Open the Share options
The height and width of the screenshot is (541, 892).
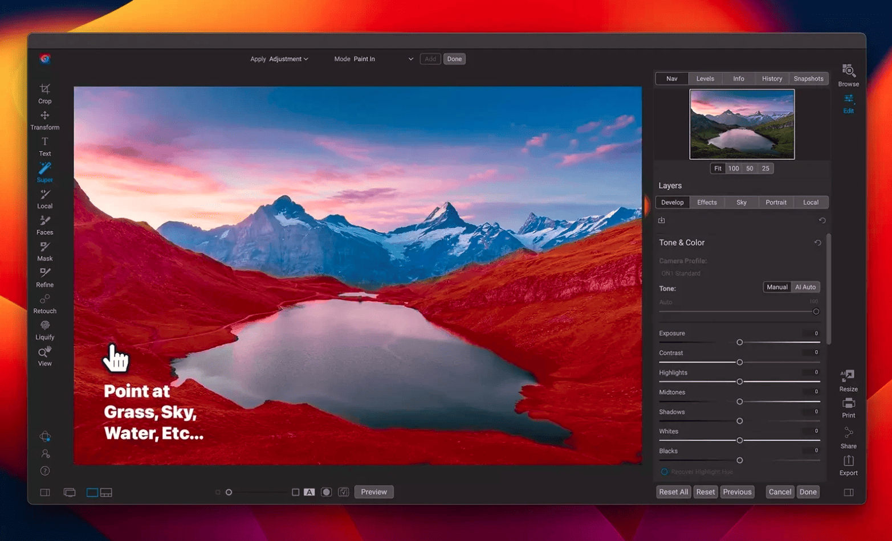849,438
